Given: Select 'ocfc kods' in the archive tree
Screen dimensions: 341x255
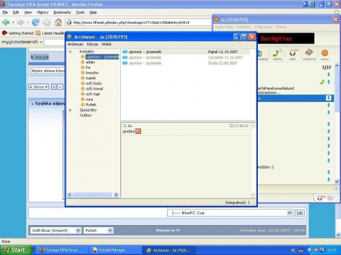Looking at the screenshot, I should tap(93, 83).
